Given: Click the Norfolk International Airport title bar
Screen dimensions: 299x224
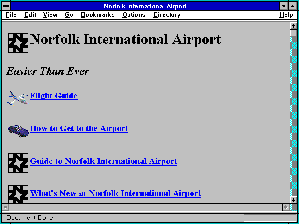Looking at the screenshot, I should click(145, 6).
